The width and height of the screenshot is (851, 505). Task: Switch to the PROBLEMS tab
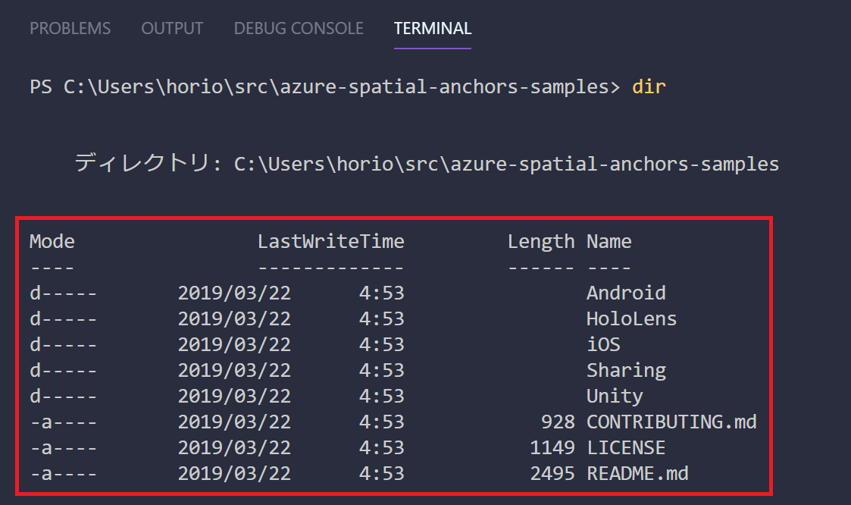point(70,28)
